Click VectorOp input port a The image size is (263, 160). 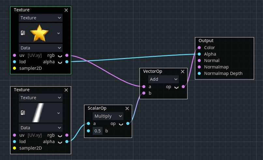coord(144,87)
